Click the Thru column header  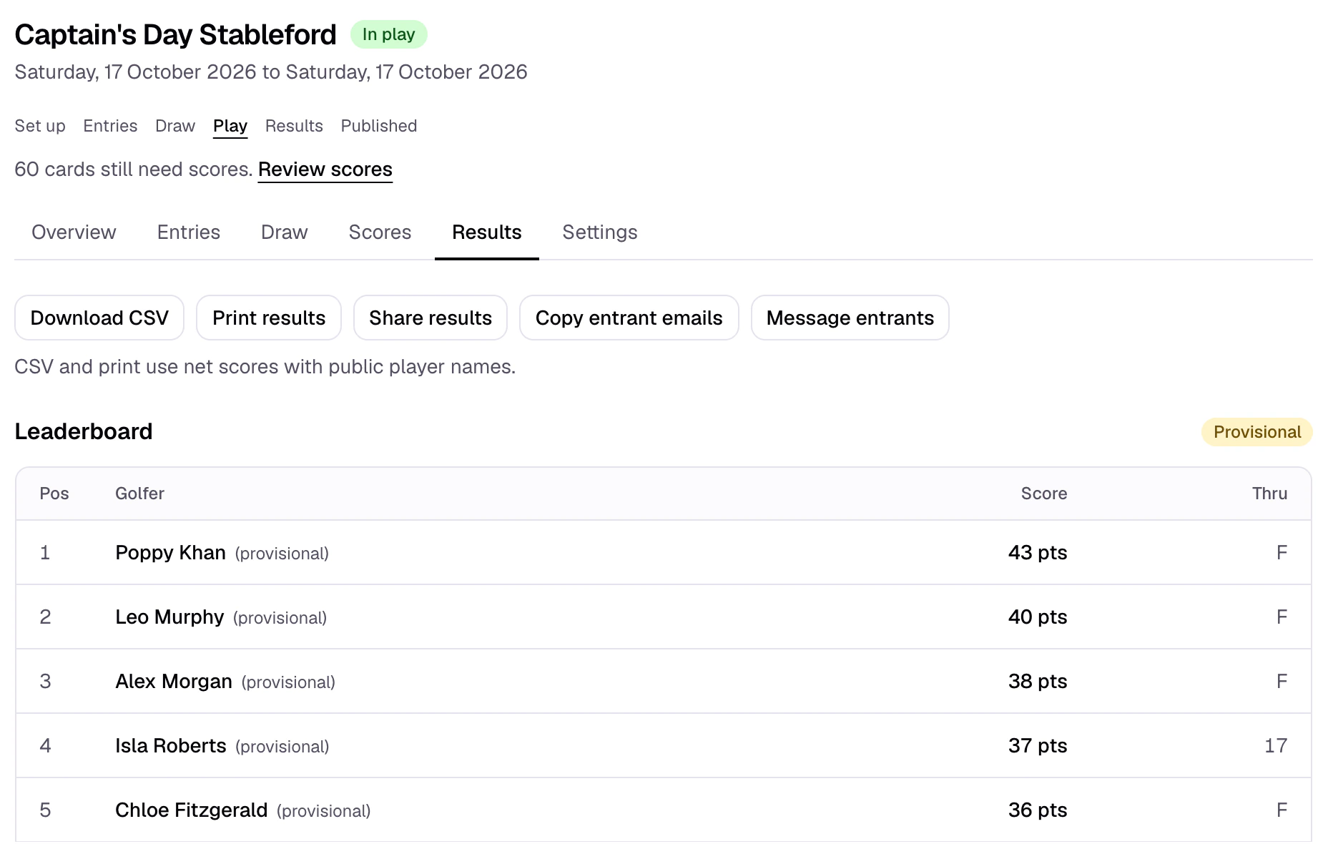[x=1270, y=494]
